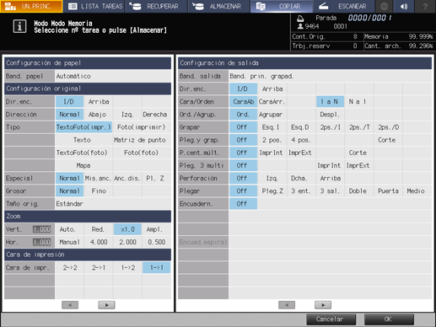Select the Vert. zoom value field
This screenshot has width=436, height=327.
41,229
